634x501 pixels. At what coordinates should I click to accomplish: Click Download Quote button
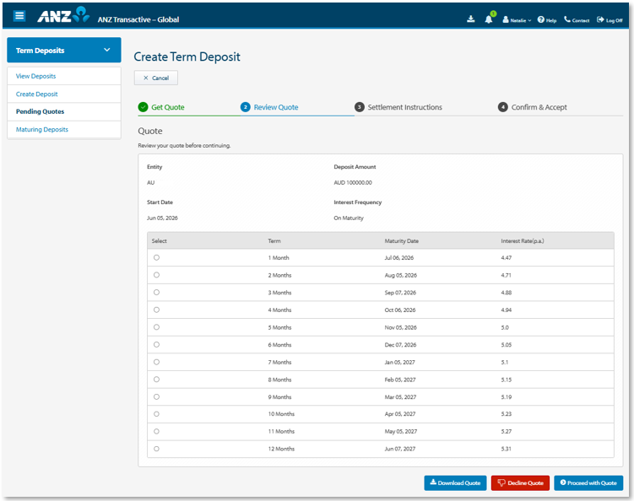pos(455,482)
